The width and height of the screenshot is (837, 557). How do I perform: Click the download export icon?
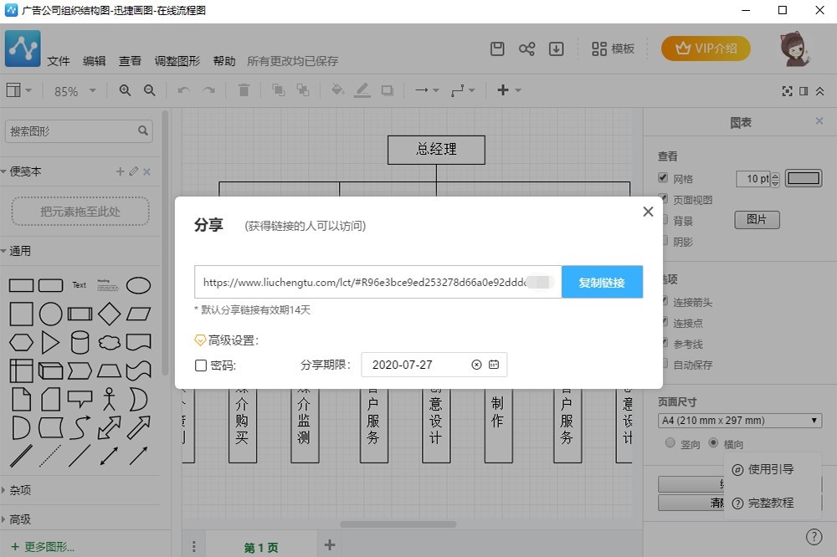tap(556, 49)
